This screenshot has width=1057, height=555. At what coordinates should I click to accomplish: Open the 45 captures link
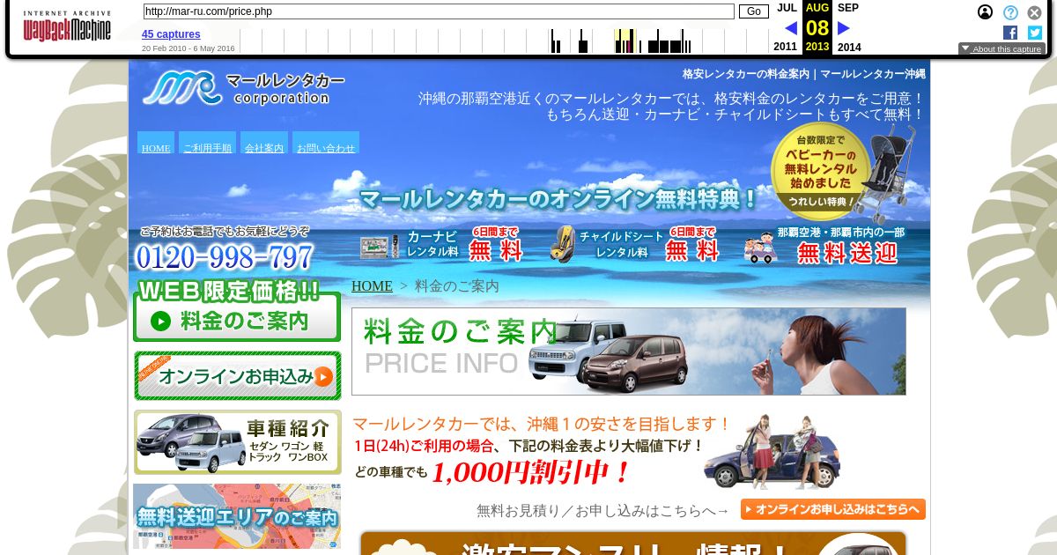(x=171, y=34)
